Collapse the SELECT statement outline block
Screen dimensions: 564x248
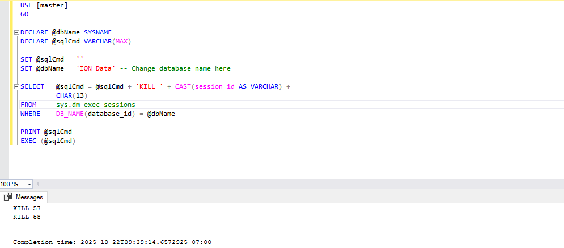coord(16,87)
